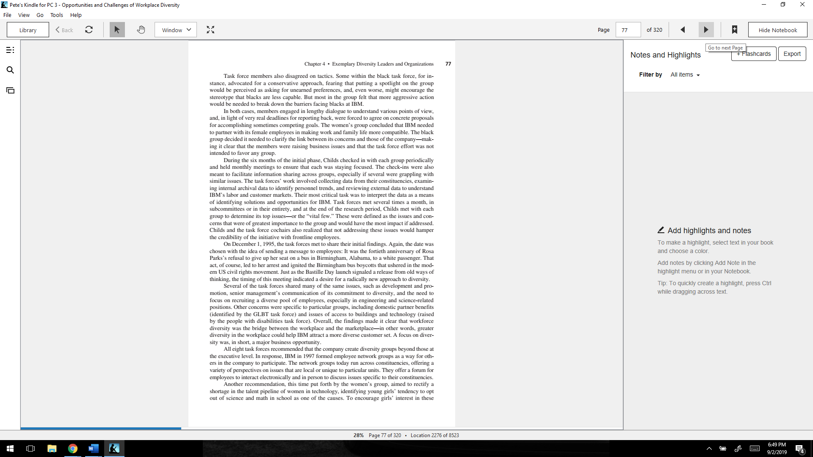Click the Kindle taskbar icon

114,449
